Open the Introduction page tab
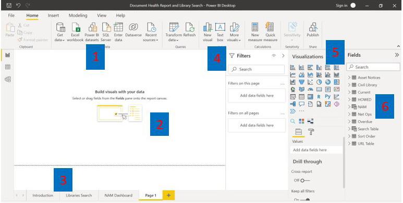The width and height of the screenshot is (403, 203). click(x=43, y=195)
